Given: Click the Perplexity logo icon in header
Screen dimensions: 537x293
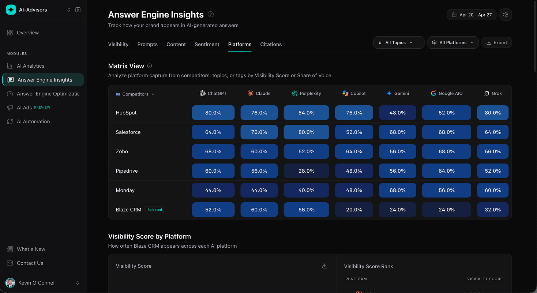Looking at the screenshot, I should pyautogui.click(x=295, y=93).
